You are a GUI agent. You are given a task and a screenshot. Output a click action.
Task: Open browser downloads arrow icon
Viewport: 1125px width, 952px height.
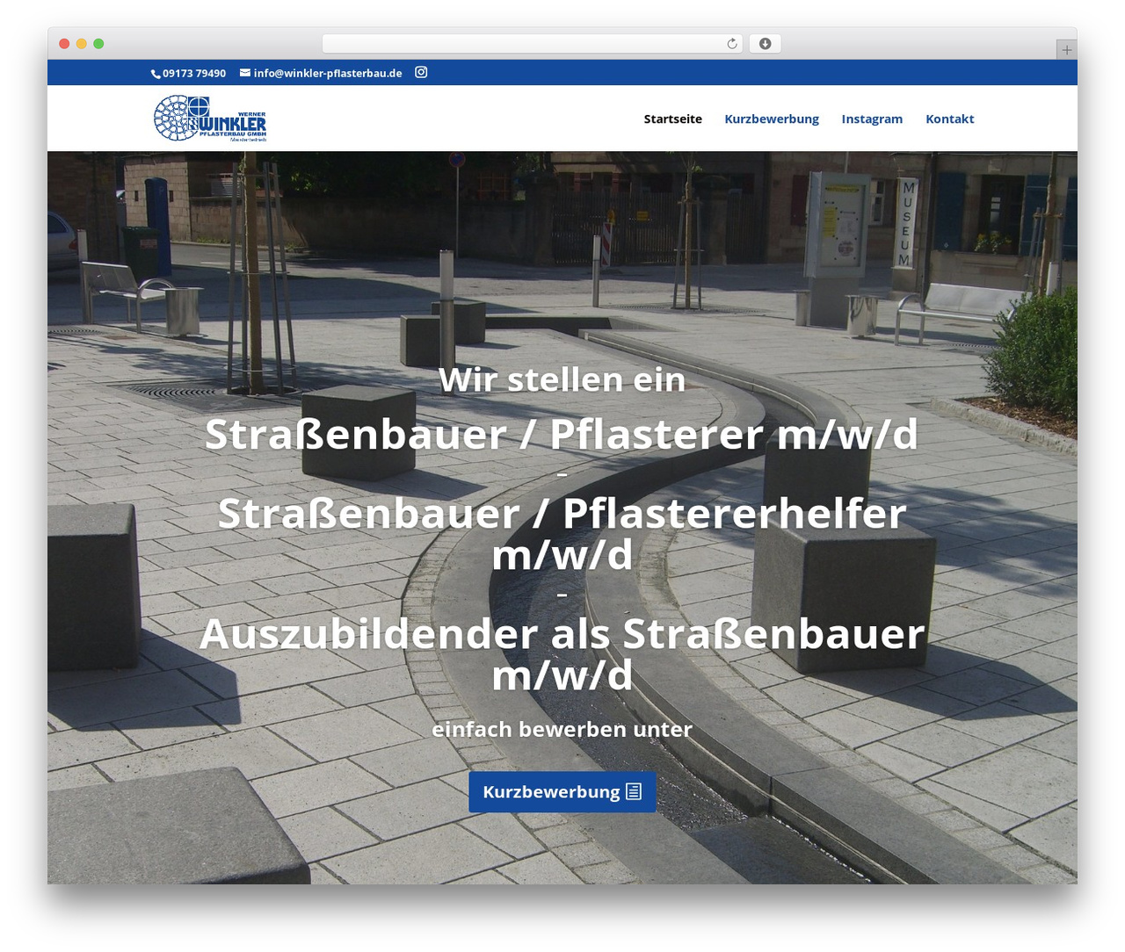click(765, 44)
